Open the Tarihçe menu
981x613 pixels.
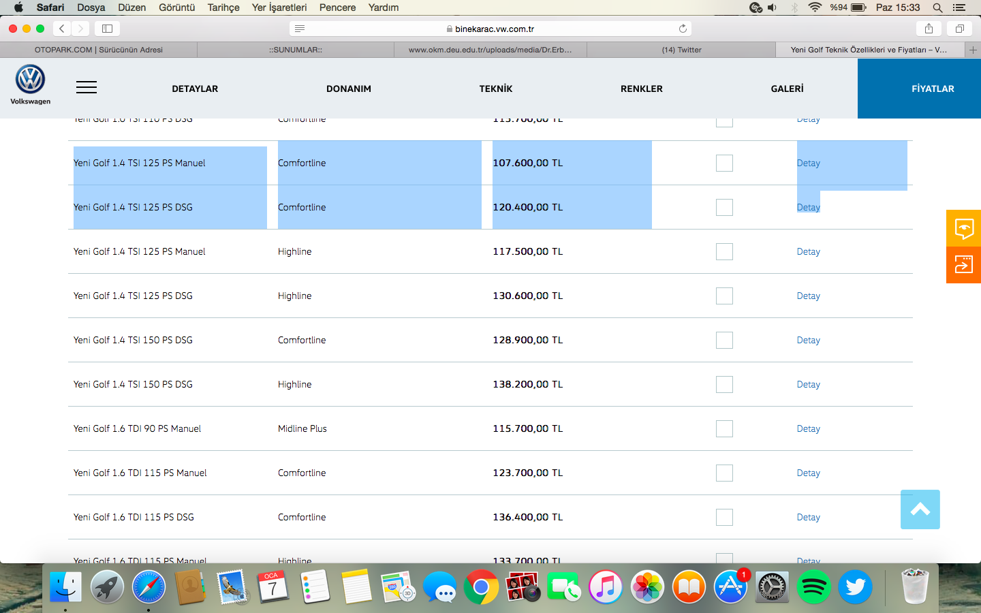tap(223, 7)
